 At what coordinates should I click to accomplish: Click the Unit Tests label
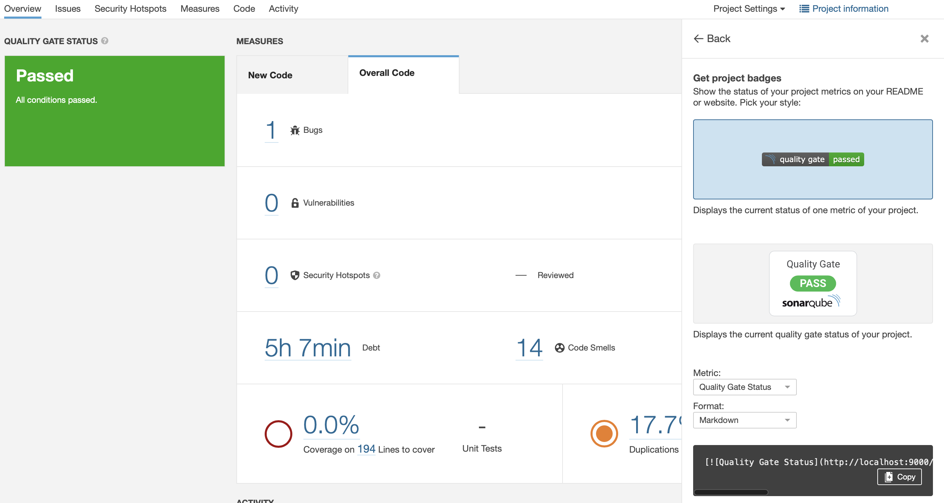coord(482,448)
